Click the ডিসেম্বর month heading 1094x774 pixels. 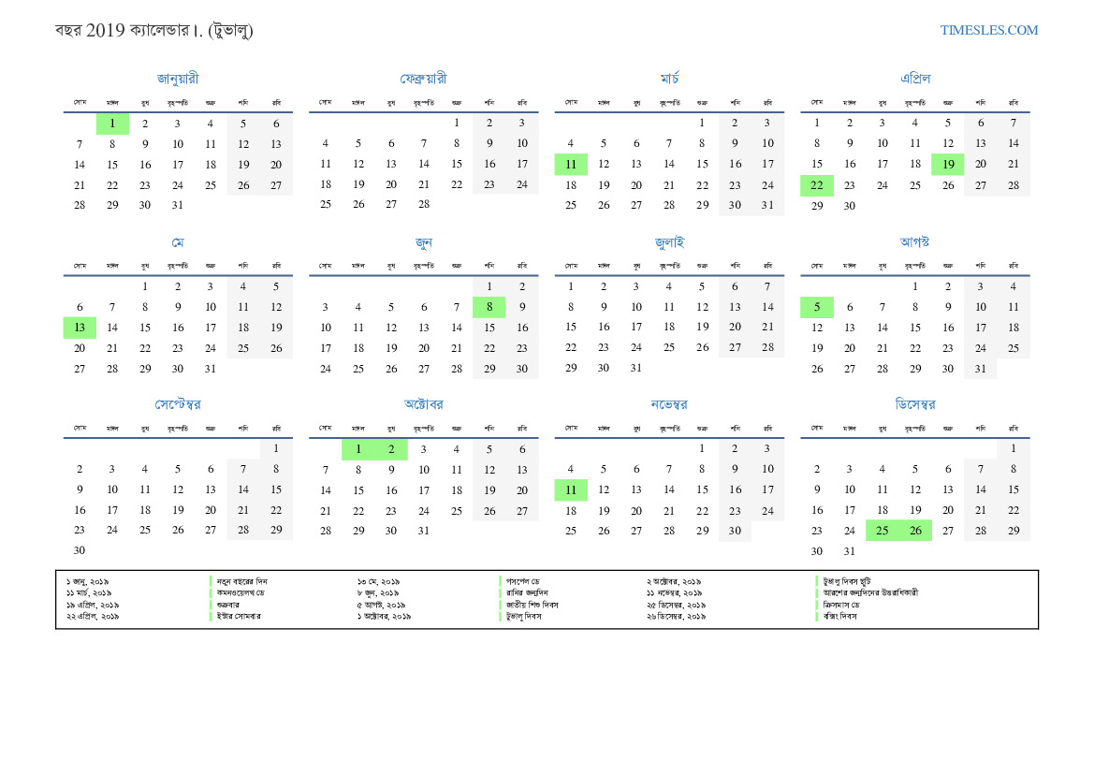(x=914, y=404)
